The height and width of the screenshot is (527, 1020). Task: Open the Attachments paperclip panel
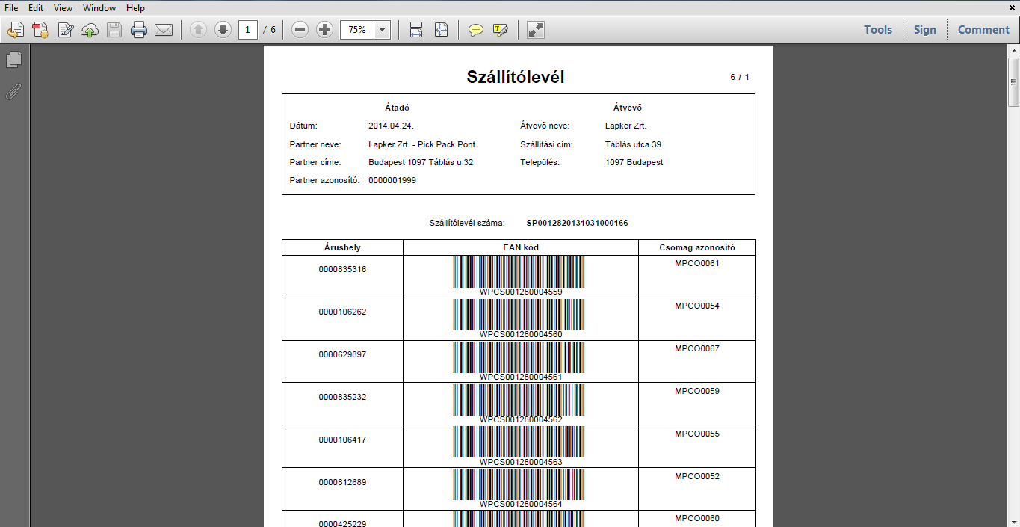click(14, 92)
